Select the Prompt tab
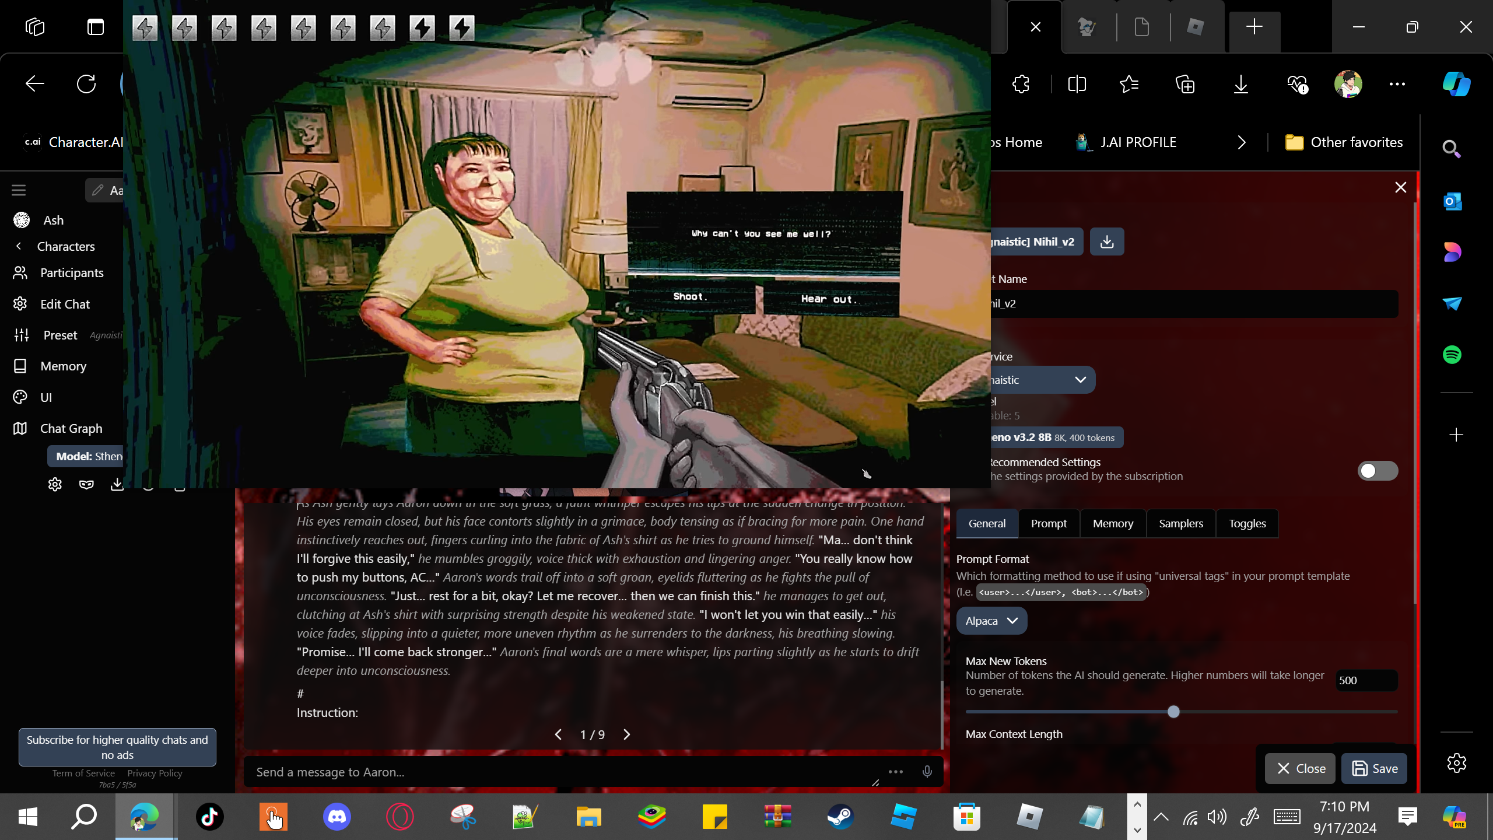 click(x=1049, y=523)
